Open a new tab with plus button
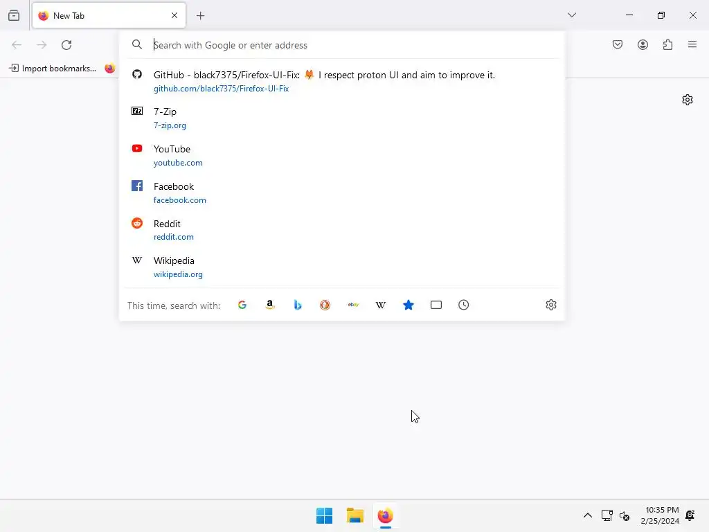 pyautogui.click(x=200, y=16)
